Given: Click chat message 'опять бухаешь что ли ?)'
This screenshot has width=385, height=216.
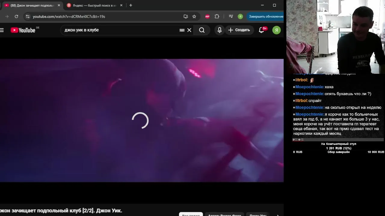Looking at the screenshot, I should 348,94.
